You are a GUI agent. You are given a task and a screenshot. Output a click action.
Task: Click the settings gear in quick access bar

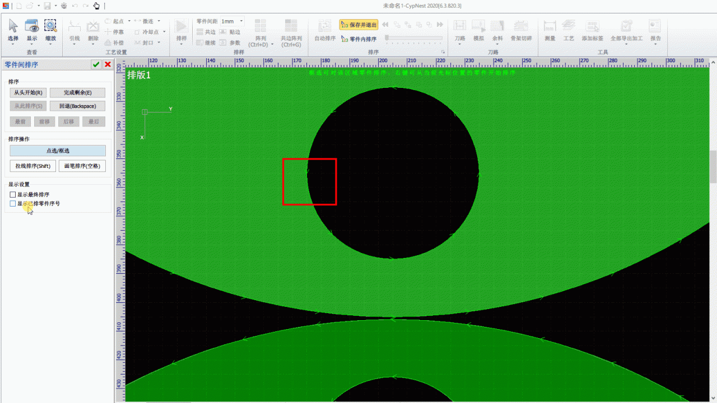coord(63,6)
